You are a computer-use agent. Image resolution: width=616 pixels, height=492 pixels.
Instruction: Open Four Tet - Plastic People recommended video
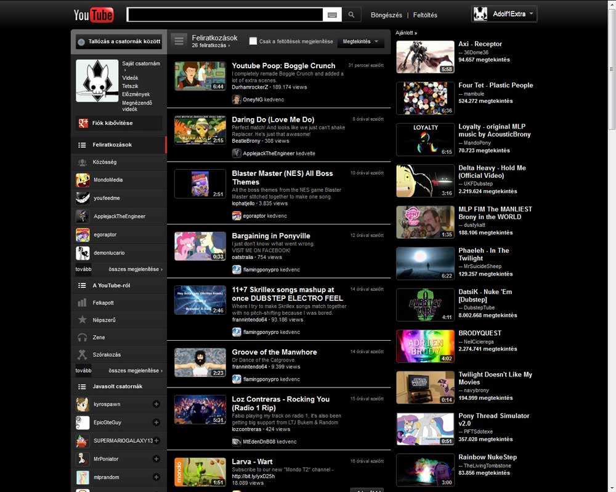pyautogui.click(x=496, y=85)
